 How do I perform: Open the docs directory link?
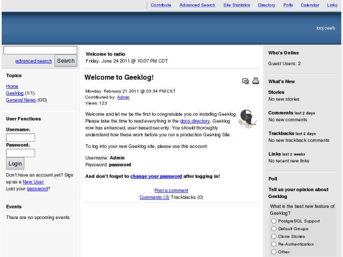[x=195, y=121]
